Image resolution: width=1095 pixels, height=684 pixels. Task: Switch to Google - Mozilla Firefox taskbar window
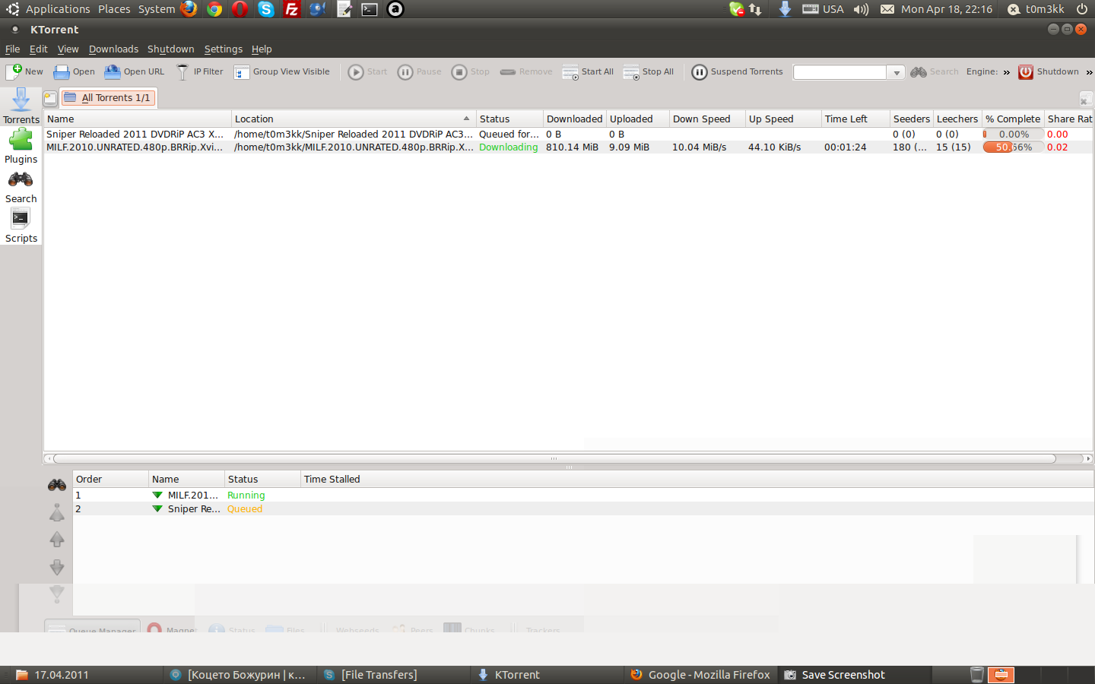click(700, 675)
